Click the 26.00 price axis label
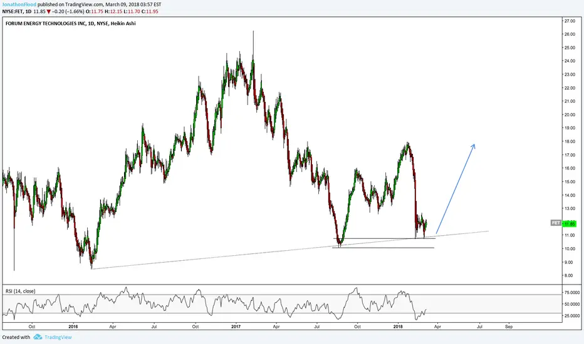Viewport: 584px width, 344px height. click(570, 34)
